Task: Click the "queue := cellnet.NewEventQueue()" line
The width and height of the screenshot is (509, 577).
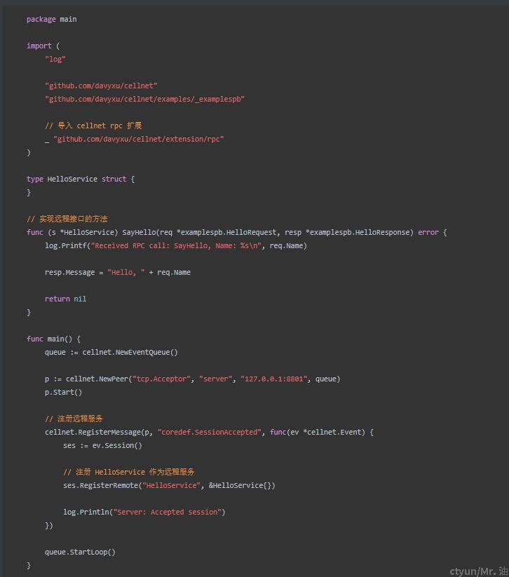Action: (x=111, y=352)
